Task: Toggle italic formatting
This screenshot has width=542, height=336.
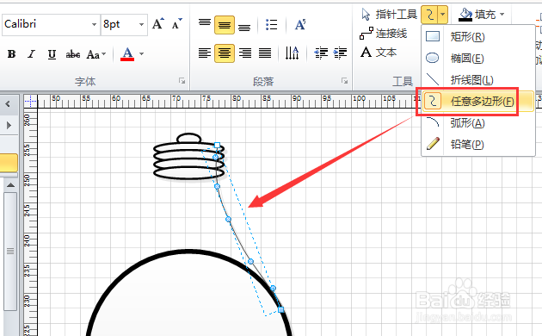Action: point(32,54)
